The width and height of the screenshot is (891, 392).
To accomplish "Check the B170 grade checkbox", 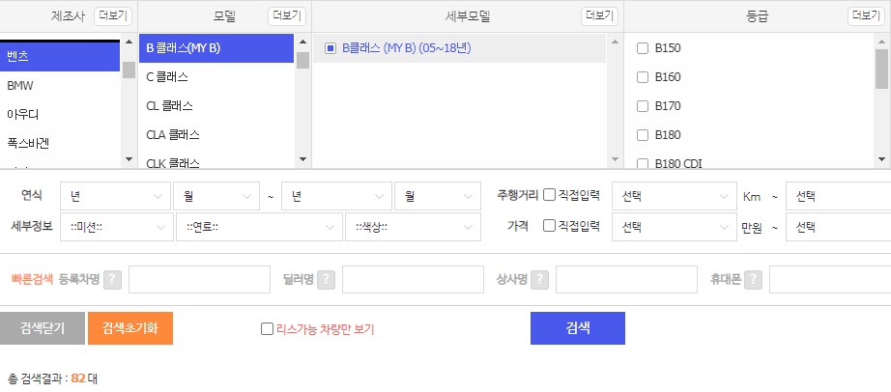I will pyautogui.click(x=643, y=106).
